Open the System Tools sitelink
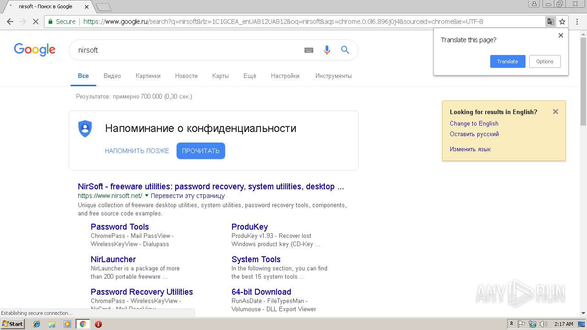The height and width of the screenshot is (330, 587). (256, 259)
